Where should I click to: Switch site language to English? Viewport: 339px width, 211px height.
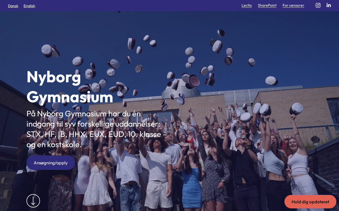pyautogui.click(x=29, y=6)
